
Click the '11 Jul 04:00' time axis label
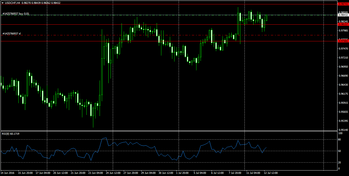254,173
